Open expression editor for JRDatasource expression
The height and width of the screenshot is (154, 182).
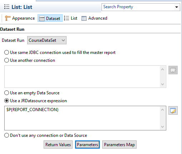pos(173,110)
